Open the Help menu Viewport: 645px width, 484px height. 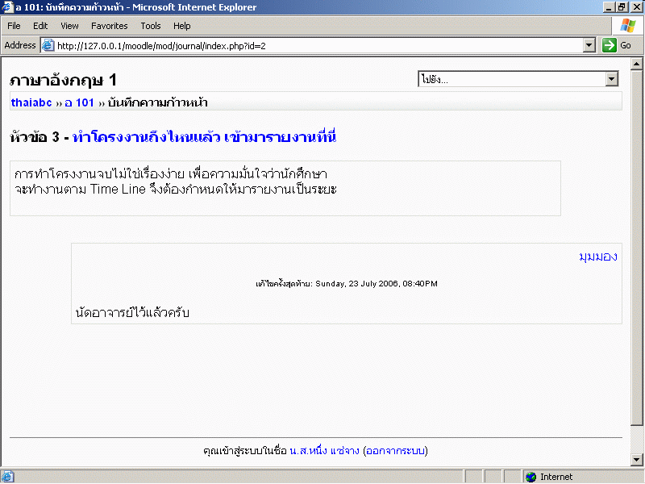click(x=182, y=26)
